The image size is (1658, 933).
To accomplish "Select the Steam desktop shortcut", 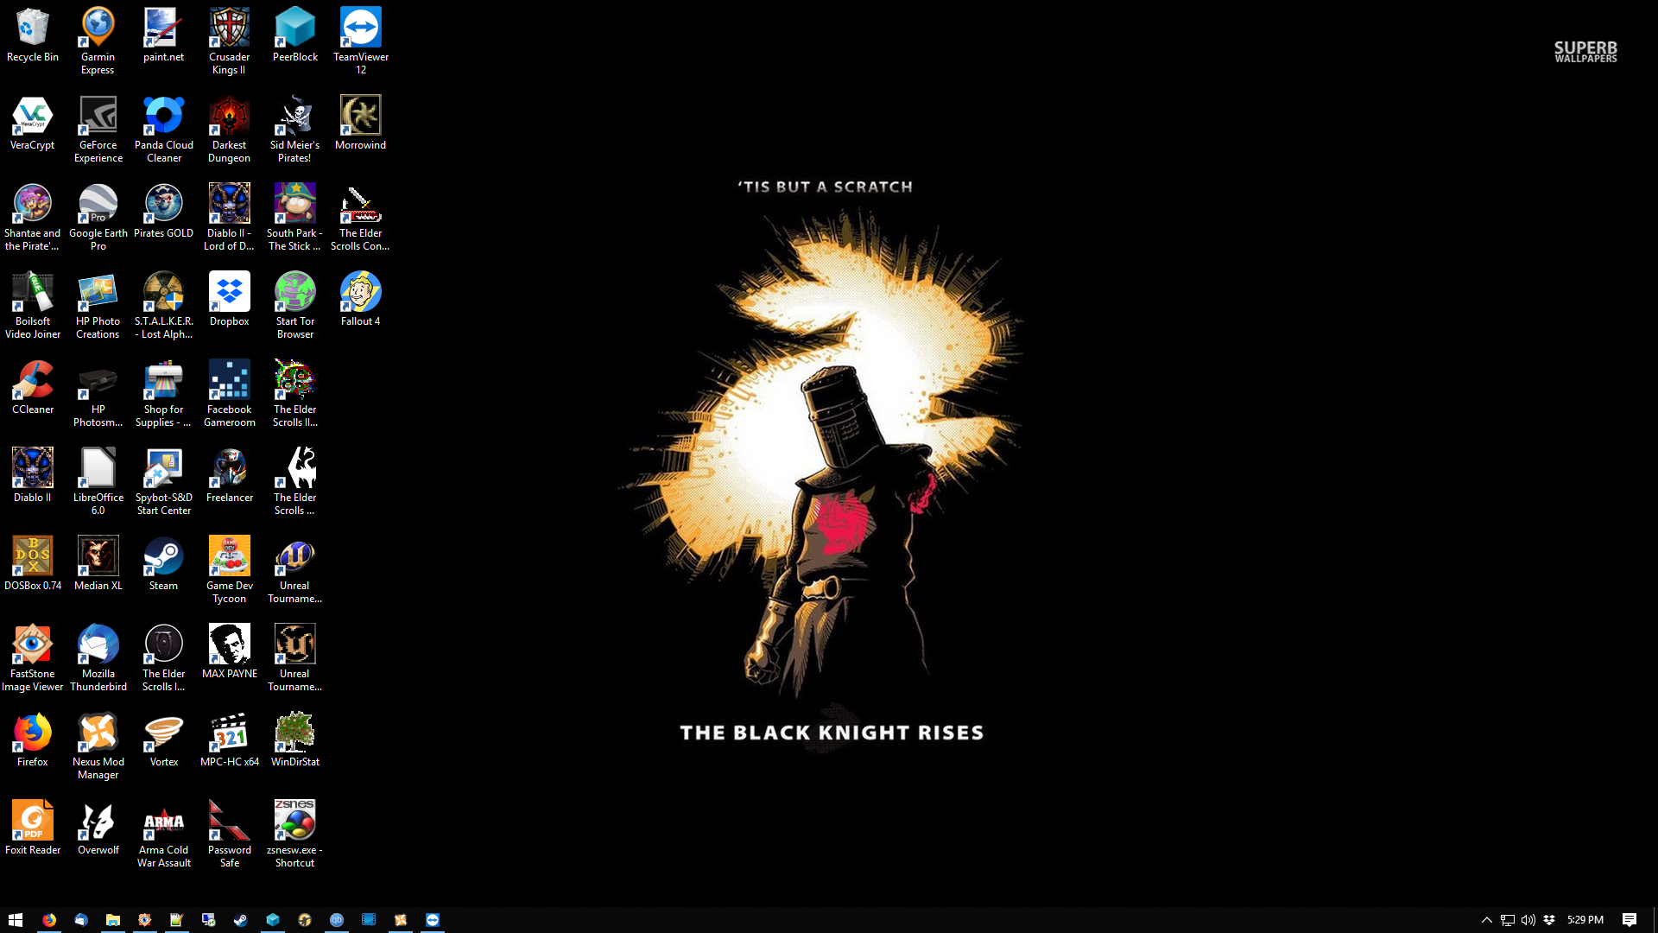I will pos(164,565).
